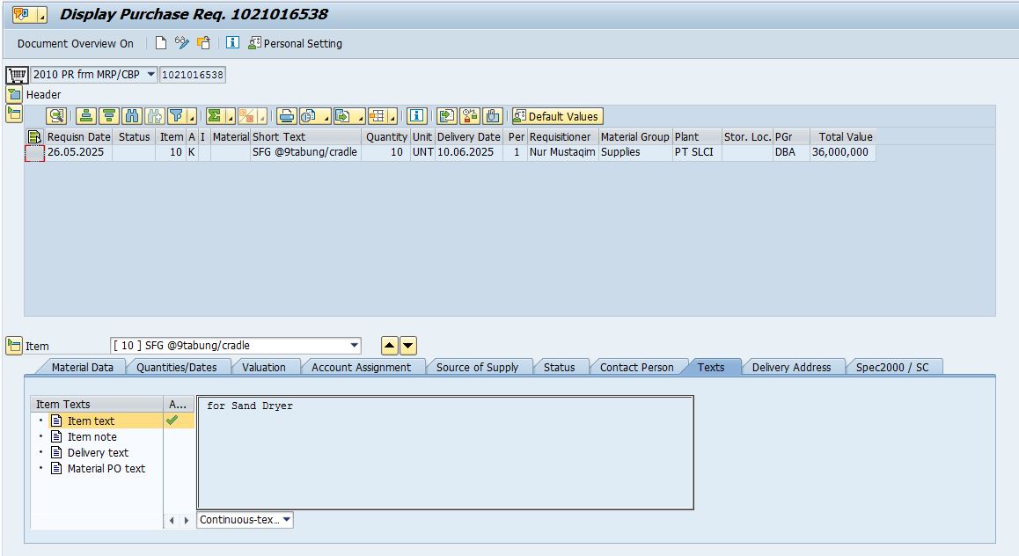Switch to the Account Assignment tab
Screen dimensions: 1019x556
(362, 367)
